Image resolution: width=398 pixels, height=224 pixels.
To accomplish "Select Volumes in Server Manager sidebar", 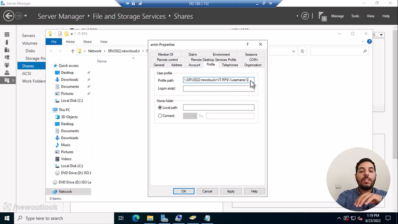I will click(30, 43).
